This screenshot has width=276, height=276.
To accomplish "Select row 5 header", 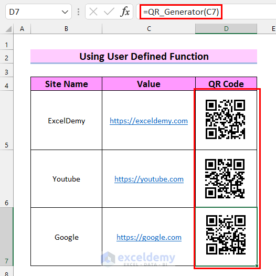I will [6, 120].
